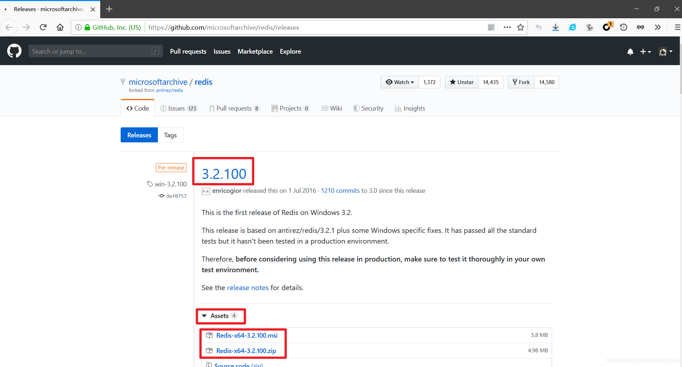
Task: Unstar the redis repository
Action: [x=461, y=82]
